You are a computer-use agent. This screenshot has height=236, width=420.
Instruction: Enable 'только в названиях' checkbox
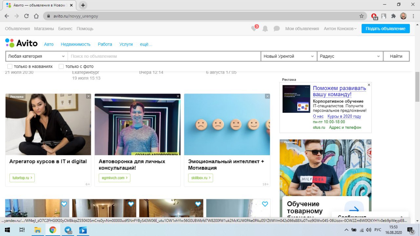coord(10,66)
